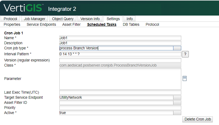
Task: Open the Interval Pattern help question mark
Action: point(185,54)
